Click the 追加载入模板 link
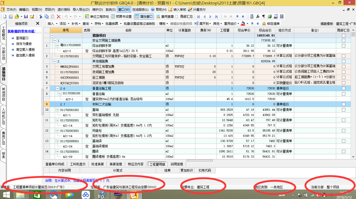 pos(25,55)
